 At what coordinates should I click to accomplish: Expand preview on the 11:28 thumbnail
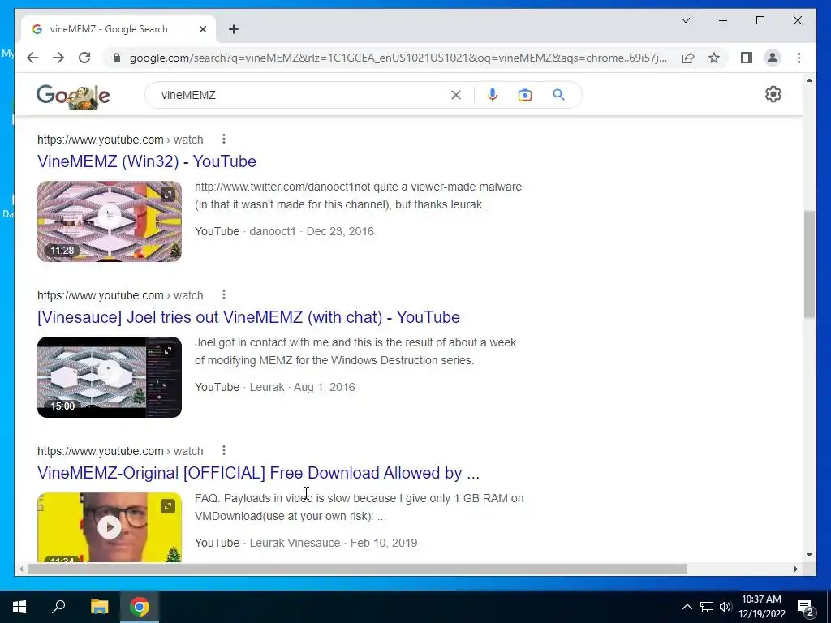[167, 195]
